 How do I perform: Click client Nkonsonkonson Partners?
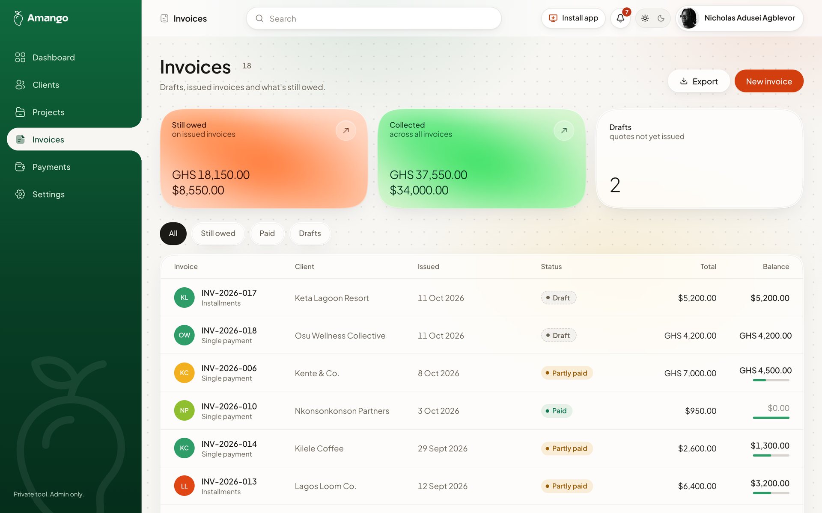342,411
